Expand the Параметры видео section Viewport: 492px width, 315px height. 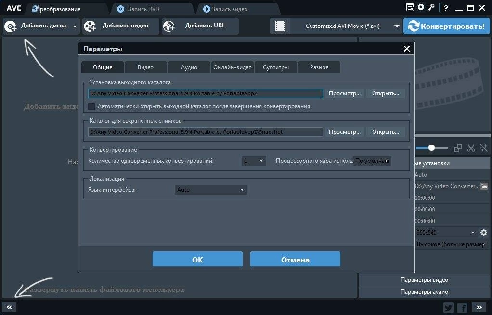424,280
